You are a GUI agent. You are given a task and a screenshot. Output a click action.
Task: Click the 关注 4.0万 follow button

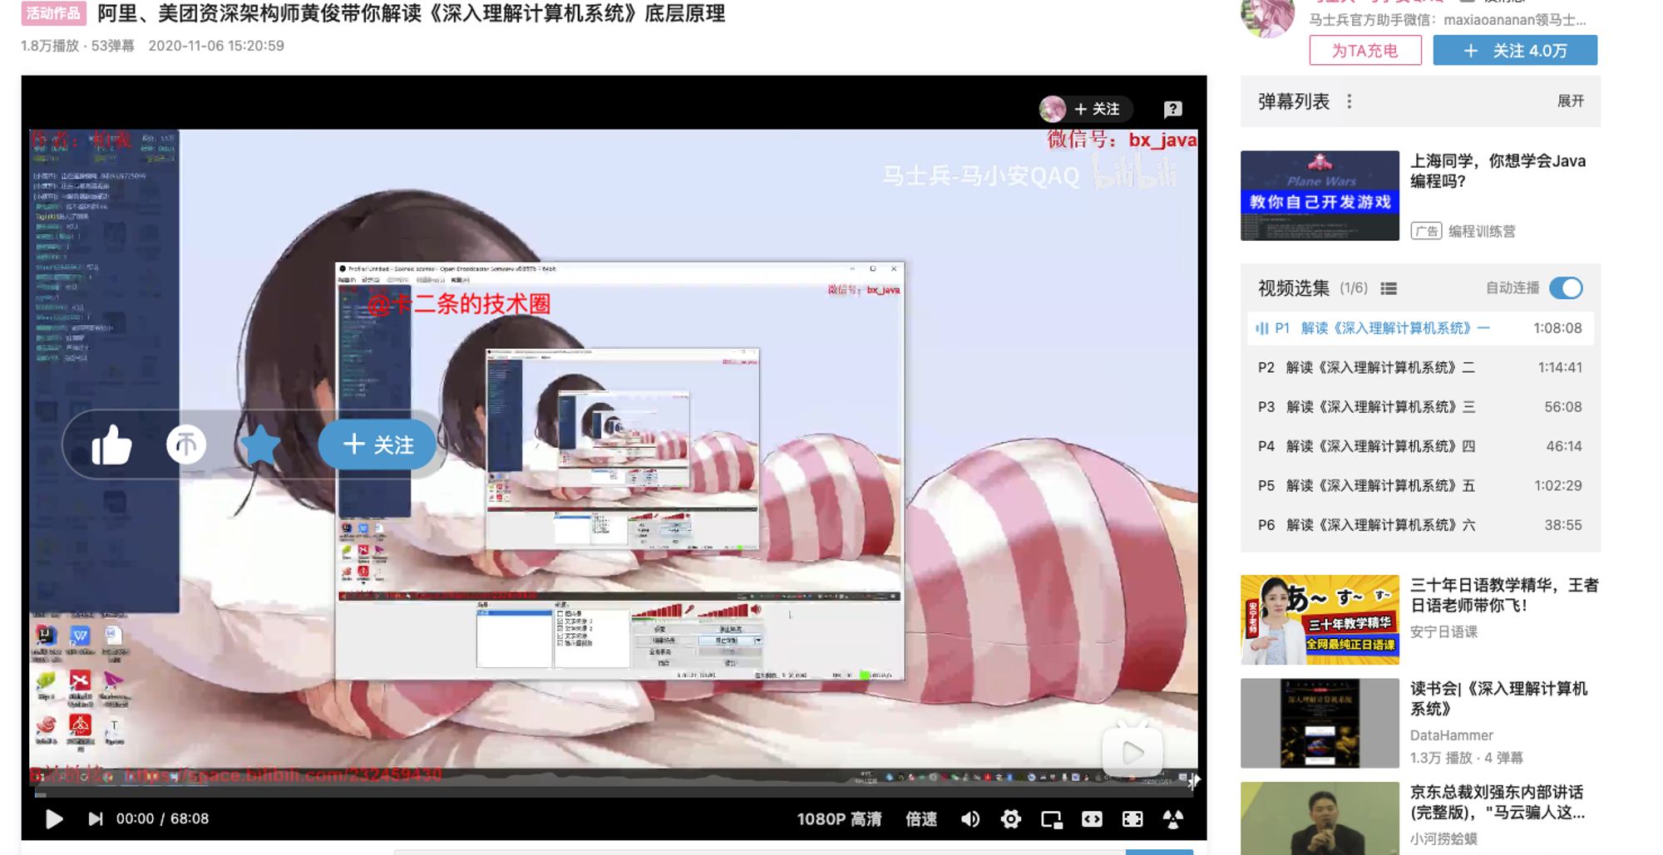tap(1515, 51)
